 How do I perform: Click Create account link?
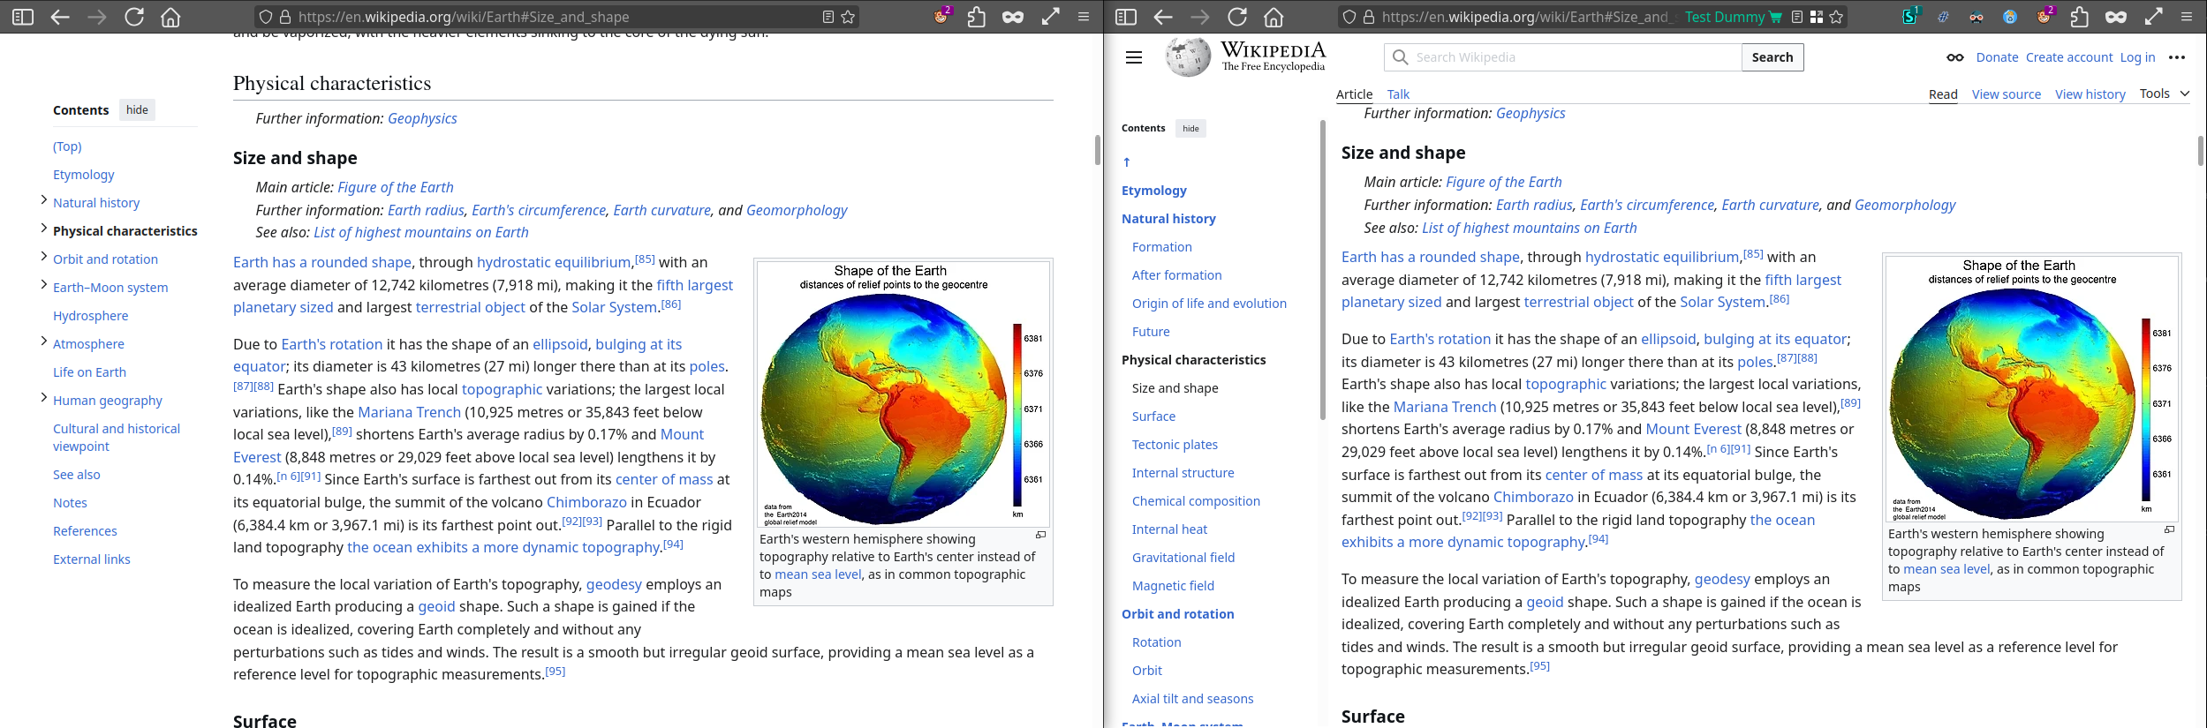pos(2069,57)
